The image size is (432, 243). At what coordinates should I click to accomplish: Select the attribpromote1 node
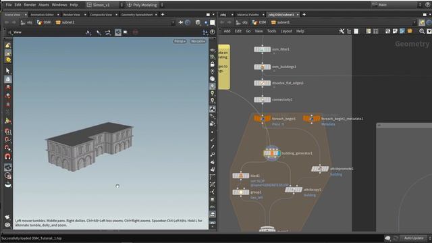point(320,169)
